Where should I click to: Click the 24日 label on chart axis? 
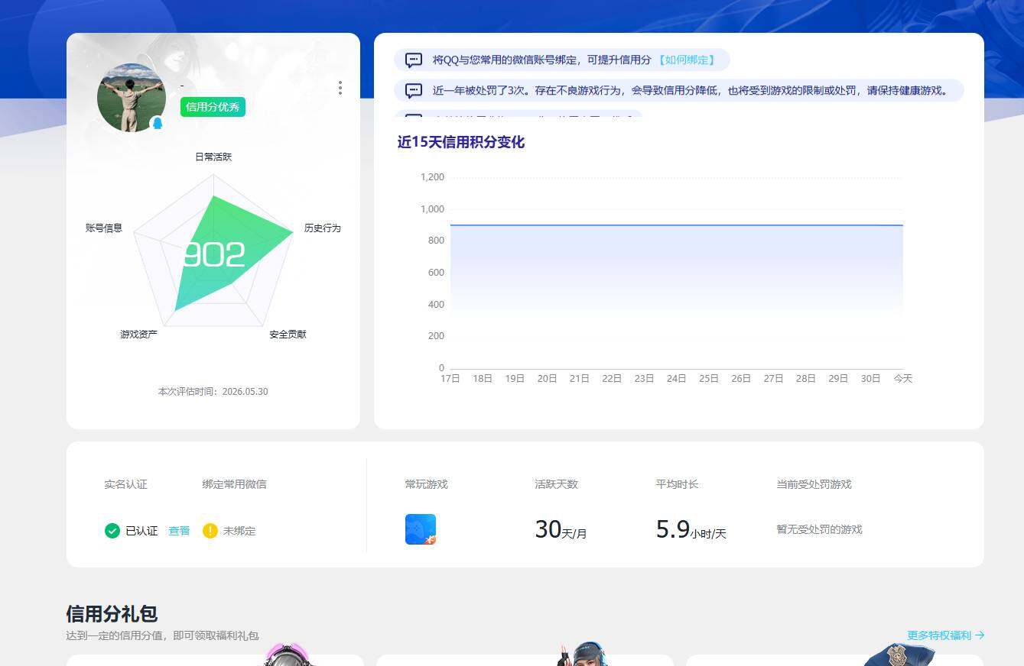677,379
